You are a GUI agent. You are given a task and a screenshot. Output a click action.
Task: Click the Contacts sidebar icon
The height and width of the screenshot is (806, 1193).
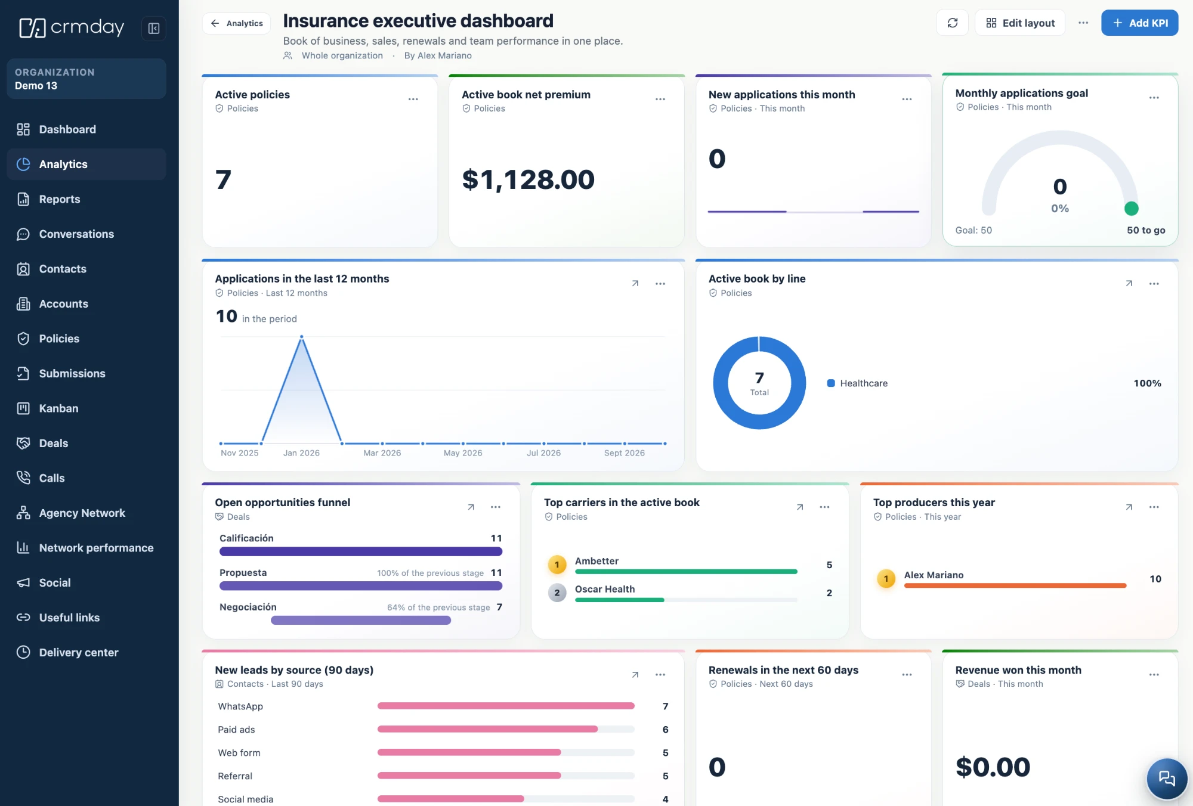23,269
